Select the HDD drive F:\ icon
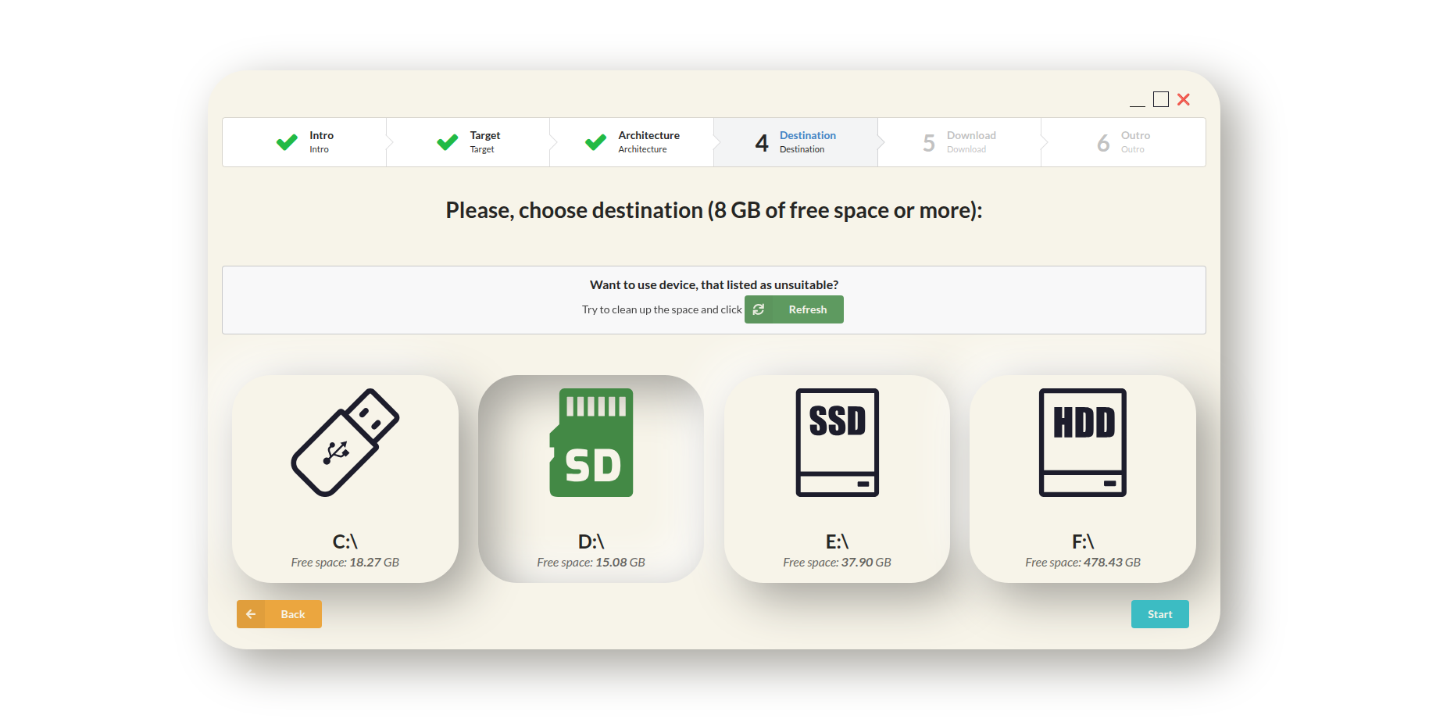 point(1082,443)
